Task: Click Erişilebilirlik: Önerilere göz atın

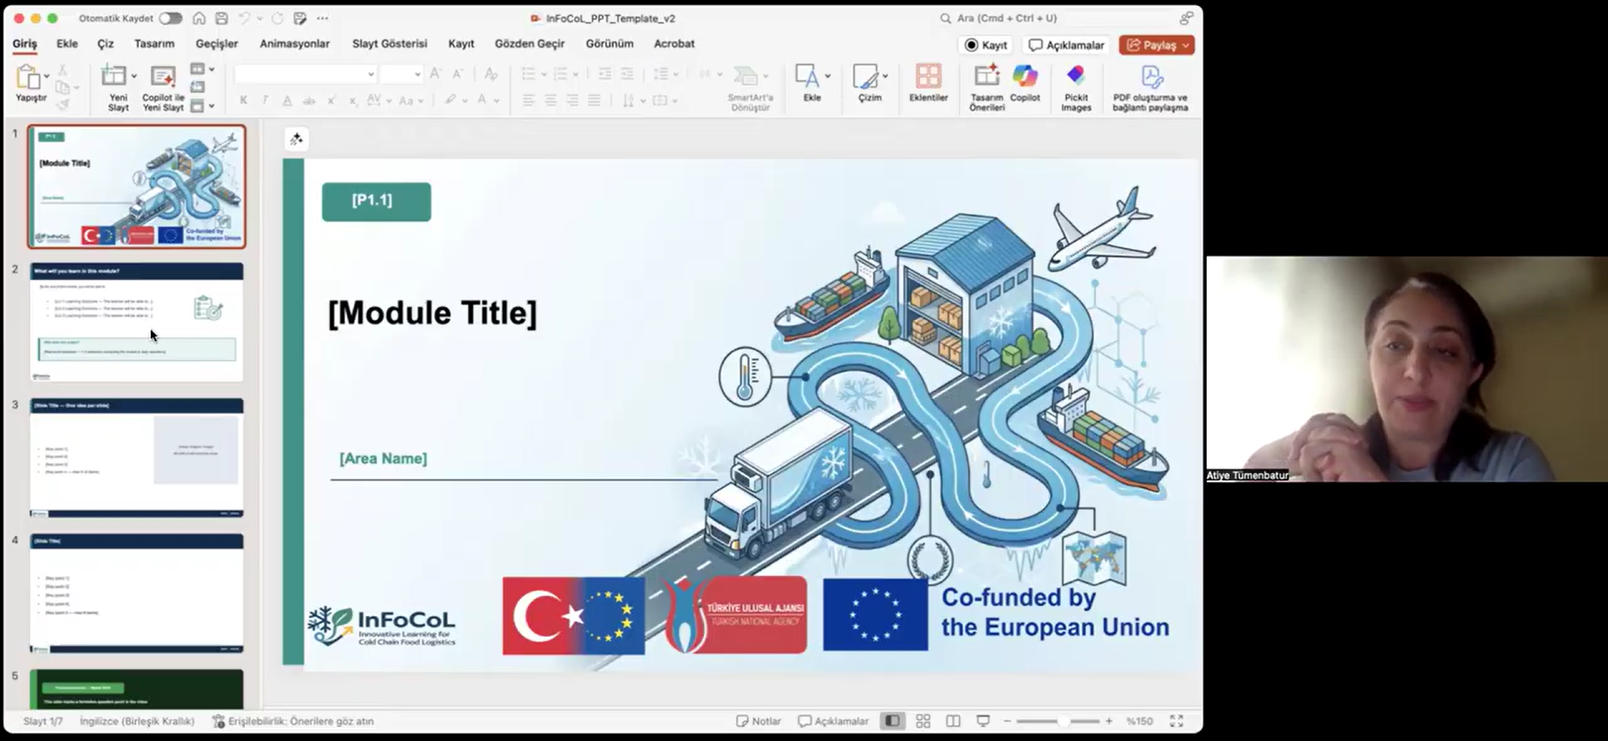Action: [x=292, y=721]
